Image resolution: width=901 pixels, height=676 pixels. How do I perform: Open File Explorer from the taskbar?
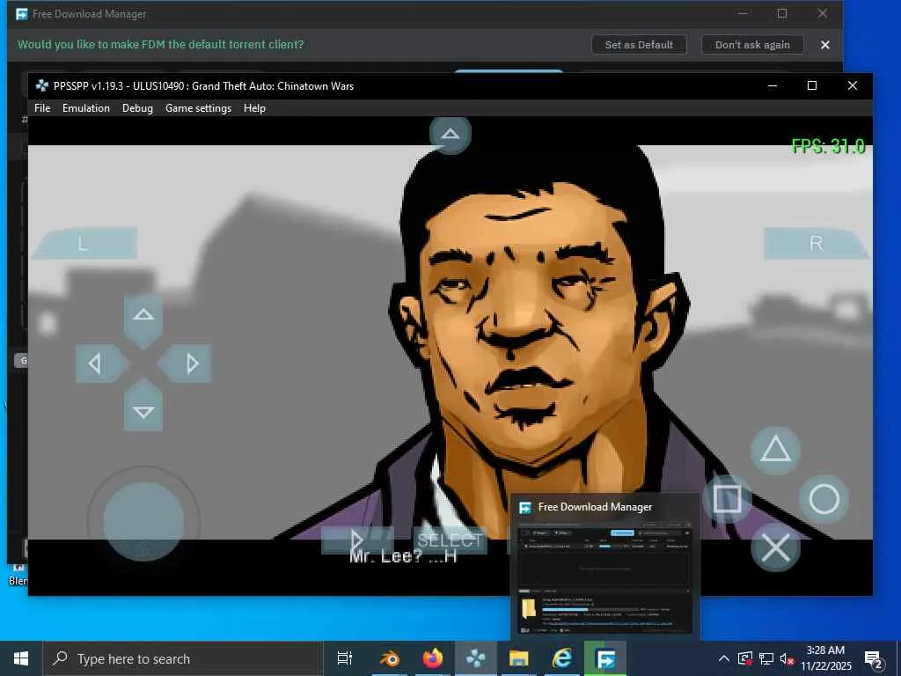pyautogui.click(x=519, y=658)
